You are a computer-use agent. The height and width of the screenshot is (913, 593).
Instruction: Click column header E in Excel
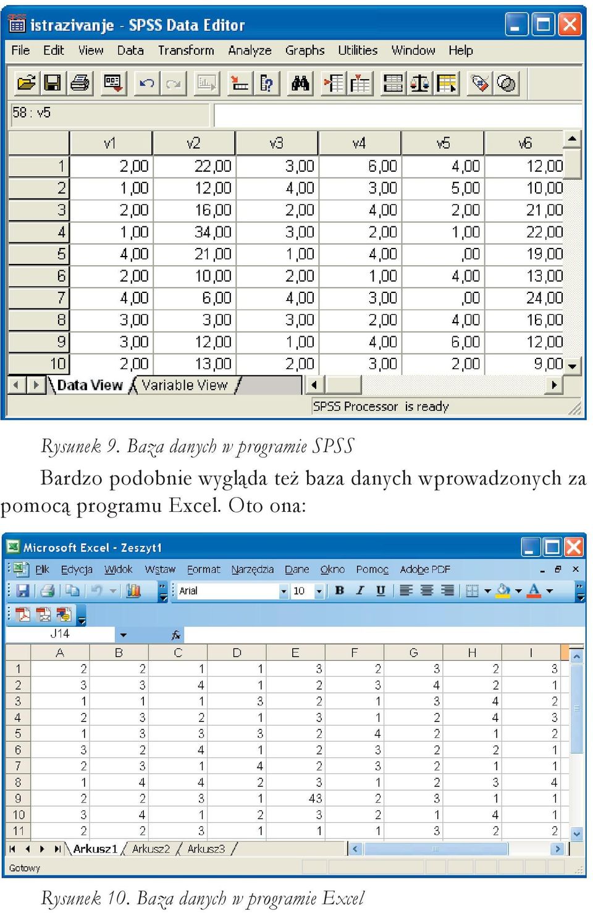pyautogui.click(x=295, y=653)
